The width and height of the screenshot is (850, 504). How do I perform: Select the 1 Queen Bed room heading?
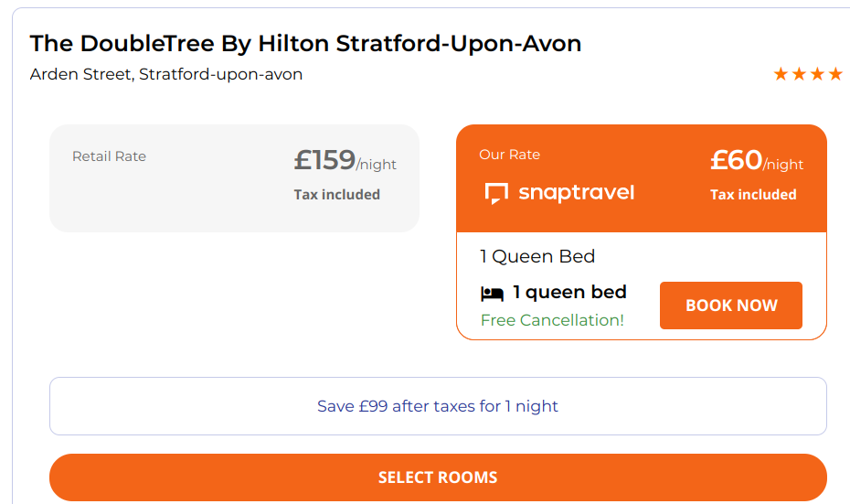point(537,257)
